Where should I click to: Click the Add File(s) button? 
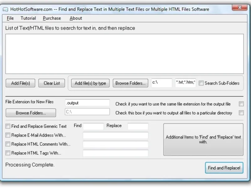pyautogui.click(x=20, y=83)
